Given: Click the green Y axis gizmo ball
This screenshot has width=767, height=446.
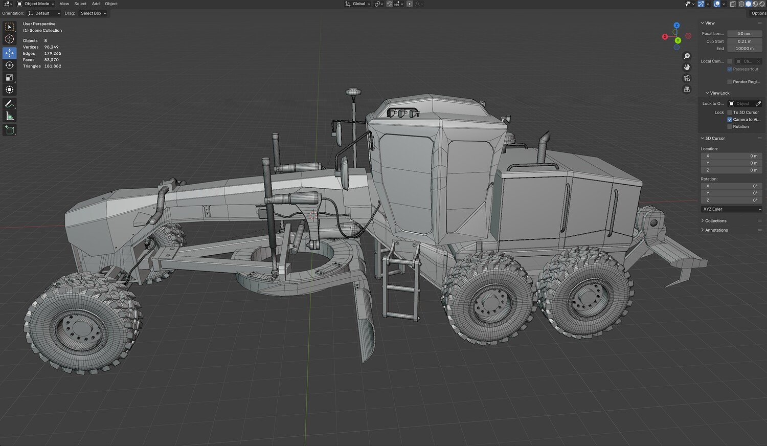Looking at the screenshot, I should [x=678, y=40].
